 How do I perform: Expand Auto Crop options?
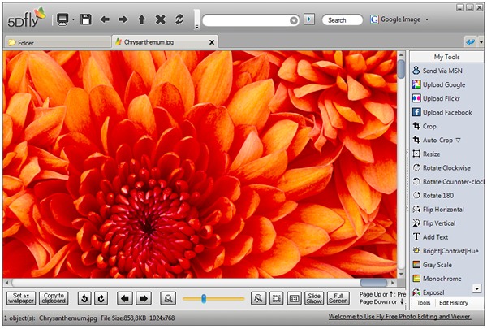[458, 141]
